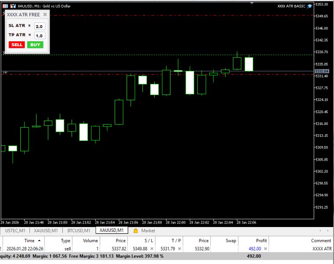This screenshot has height=264, width=334.
Task: Click the current price label 5332.84
Action: click(322, 71)
